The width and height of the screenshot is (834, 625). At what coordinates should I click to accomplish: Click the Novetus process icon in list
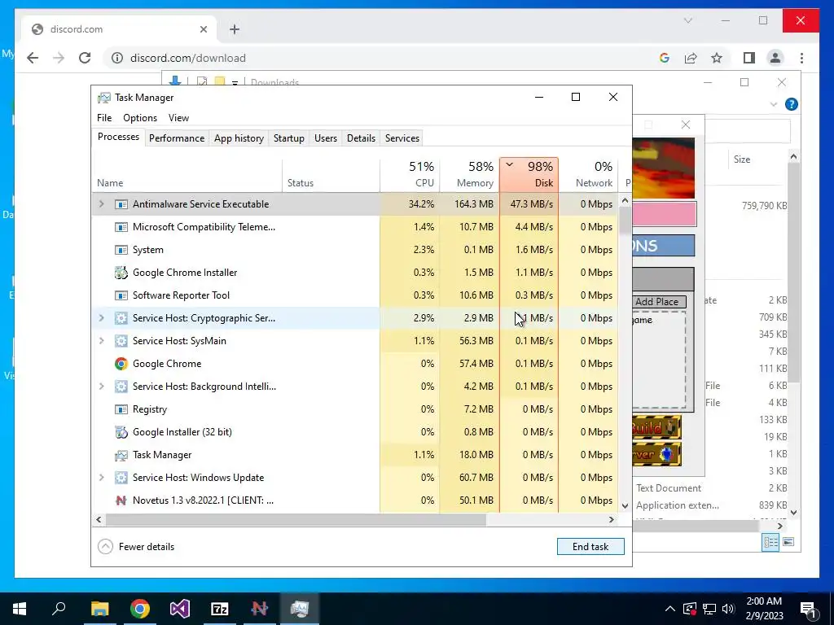[x=121, y=500]
